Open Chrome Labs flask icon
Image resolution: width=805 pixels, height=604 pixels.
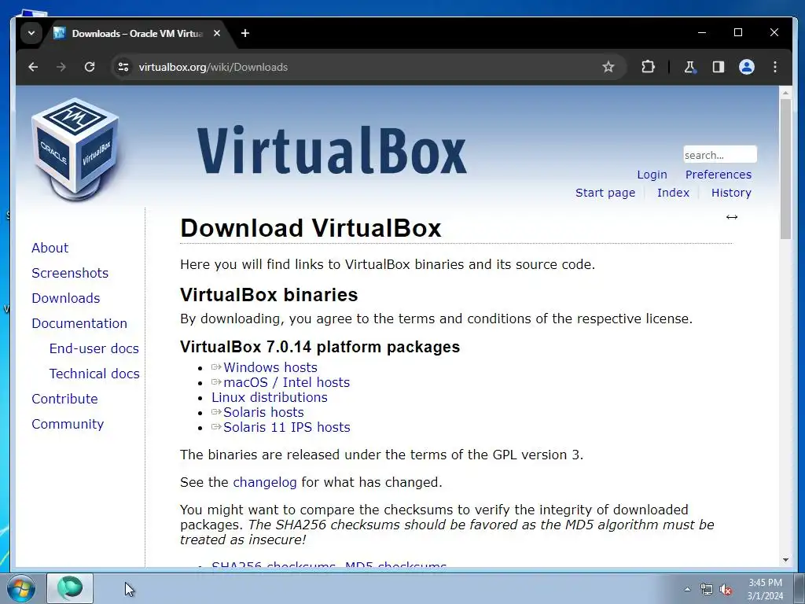pyautogui.click(x=690, y=67)
